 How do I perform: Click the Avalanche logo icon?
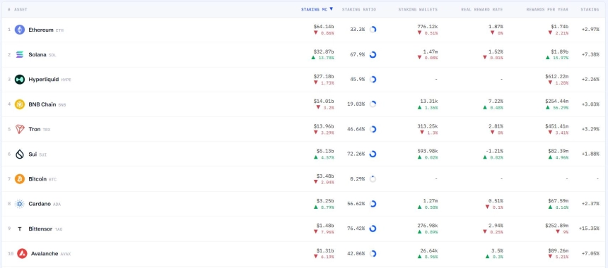pyautogui.click(x=22, y=254)
